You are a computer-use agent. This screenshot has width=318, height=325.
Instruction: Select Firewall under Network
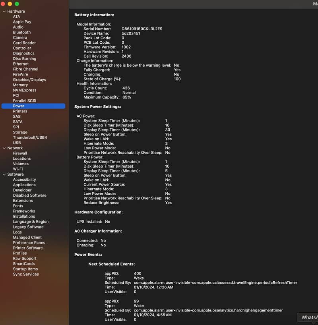tap(20, 153)
